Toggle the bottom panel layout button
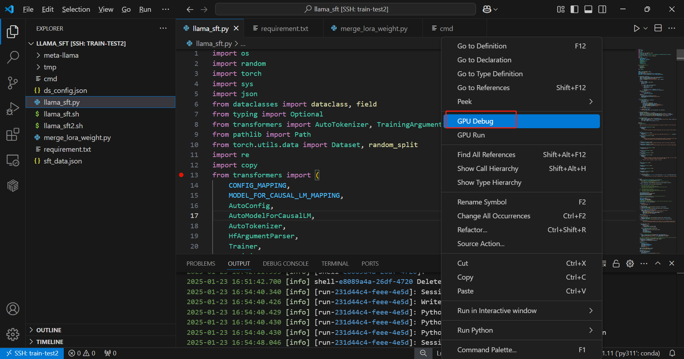684x359 pixels. pos(588,9)
